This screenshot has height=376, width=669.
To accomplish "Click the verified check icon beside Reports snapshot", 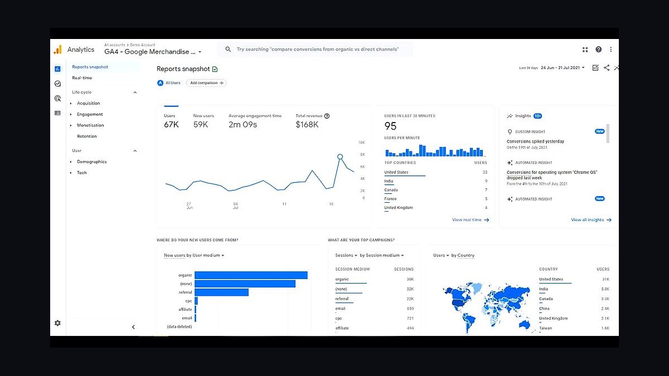I will coord(215,69).
